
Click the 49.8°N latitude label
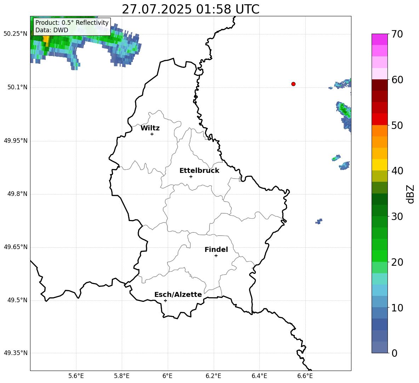click(x=18, y=194)
